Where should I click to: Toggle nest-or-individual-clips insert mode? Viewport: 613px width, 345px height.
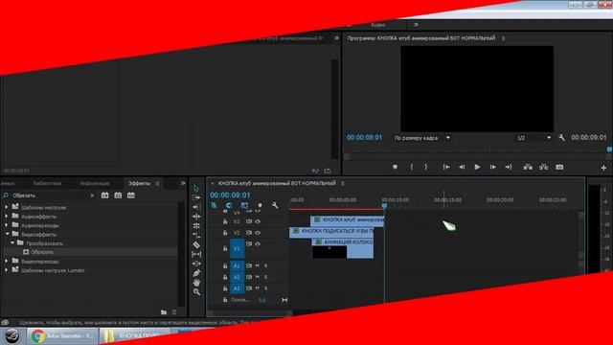click(x=214, y=205)
